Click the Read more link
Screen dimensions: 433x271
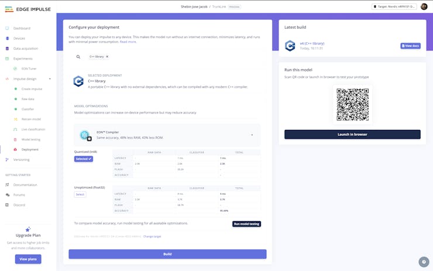[x=128, y=42]
